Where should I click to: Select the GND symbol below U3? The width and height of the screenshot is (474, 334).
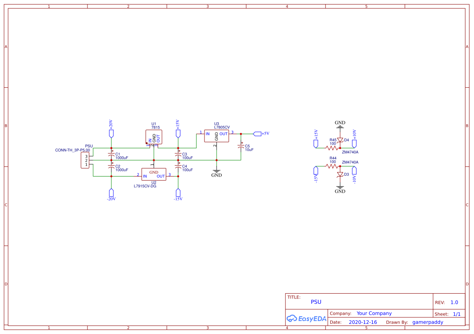coord(217,171)
